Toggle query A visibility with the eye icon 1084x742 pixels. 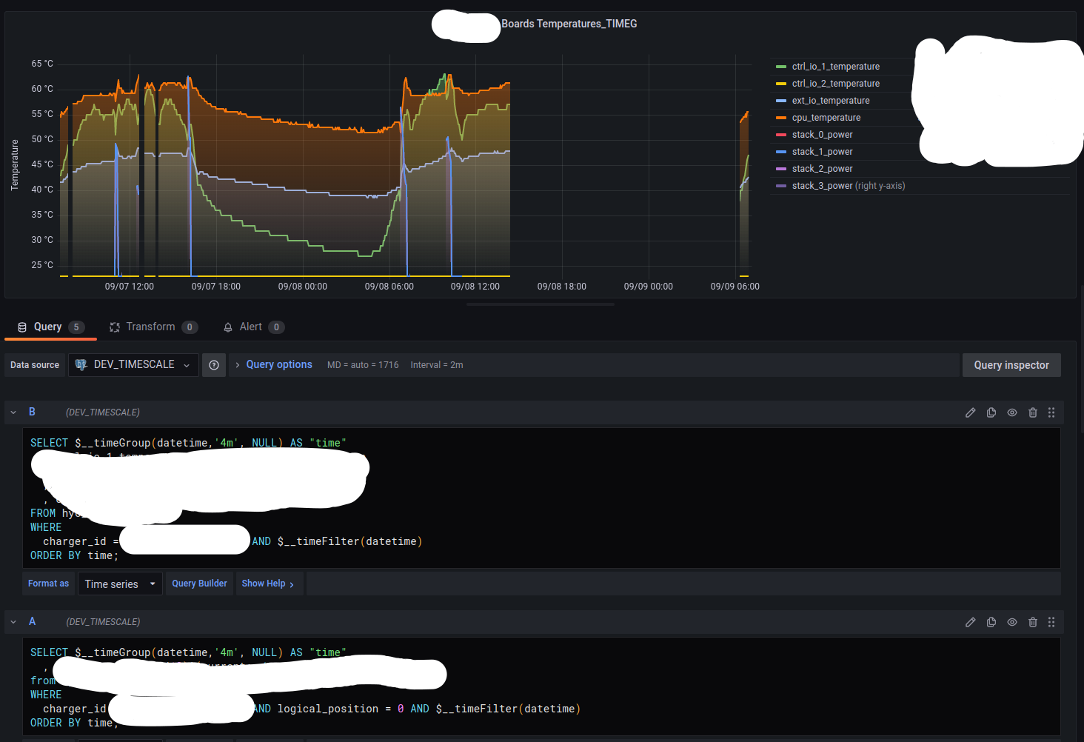tap(1012, 622)
